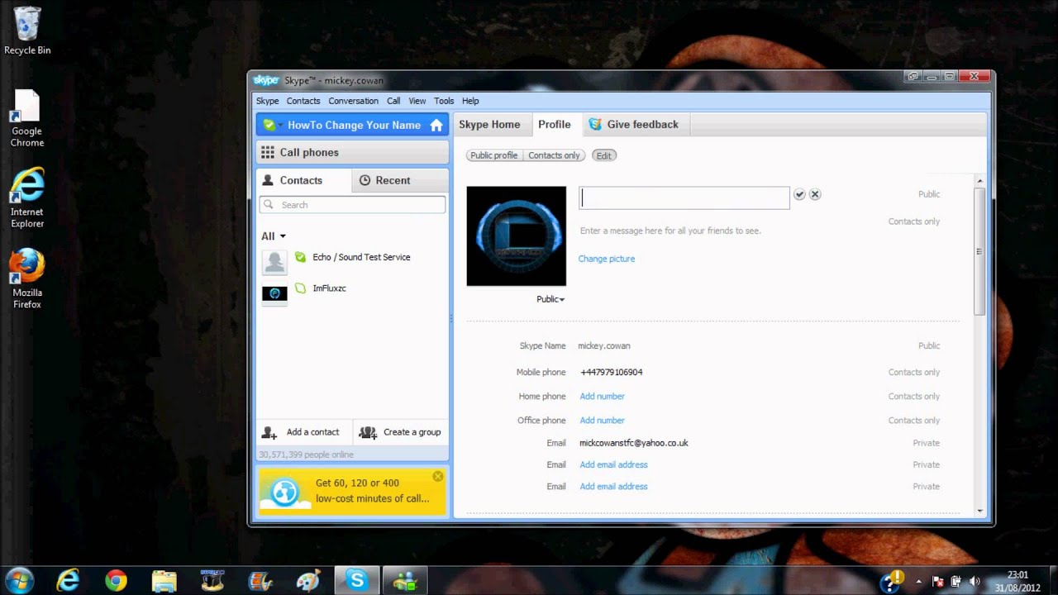Screen dimensions: 1058x595
Task: Select the Internet Explorer desktop shortcut
Action: (26, 198)
